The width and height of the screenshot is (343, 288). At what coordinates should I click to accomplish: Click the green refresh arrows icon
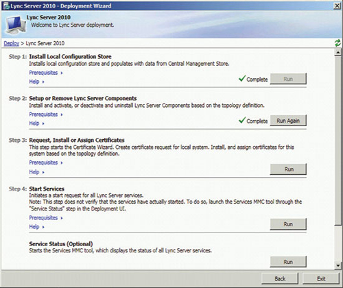tap(338, 43)
